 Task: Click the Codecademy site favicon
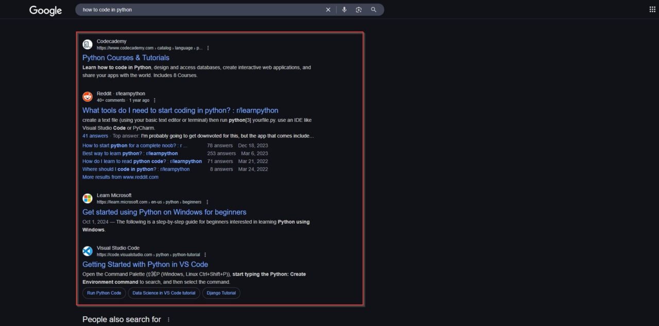[x=88, y=44]
